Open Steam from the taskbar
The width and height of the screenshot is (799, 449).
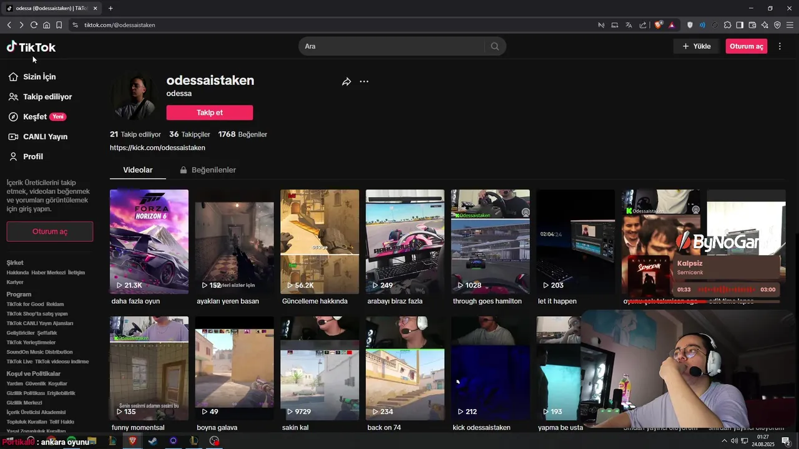click(x=153, y=441)
